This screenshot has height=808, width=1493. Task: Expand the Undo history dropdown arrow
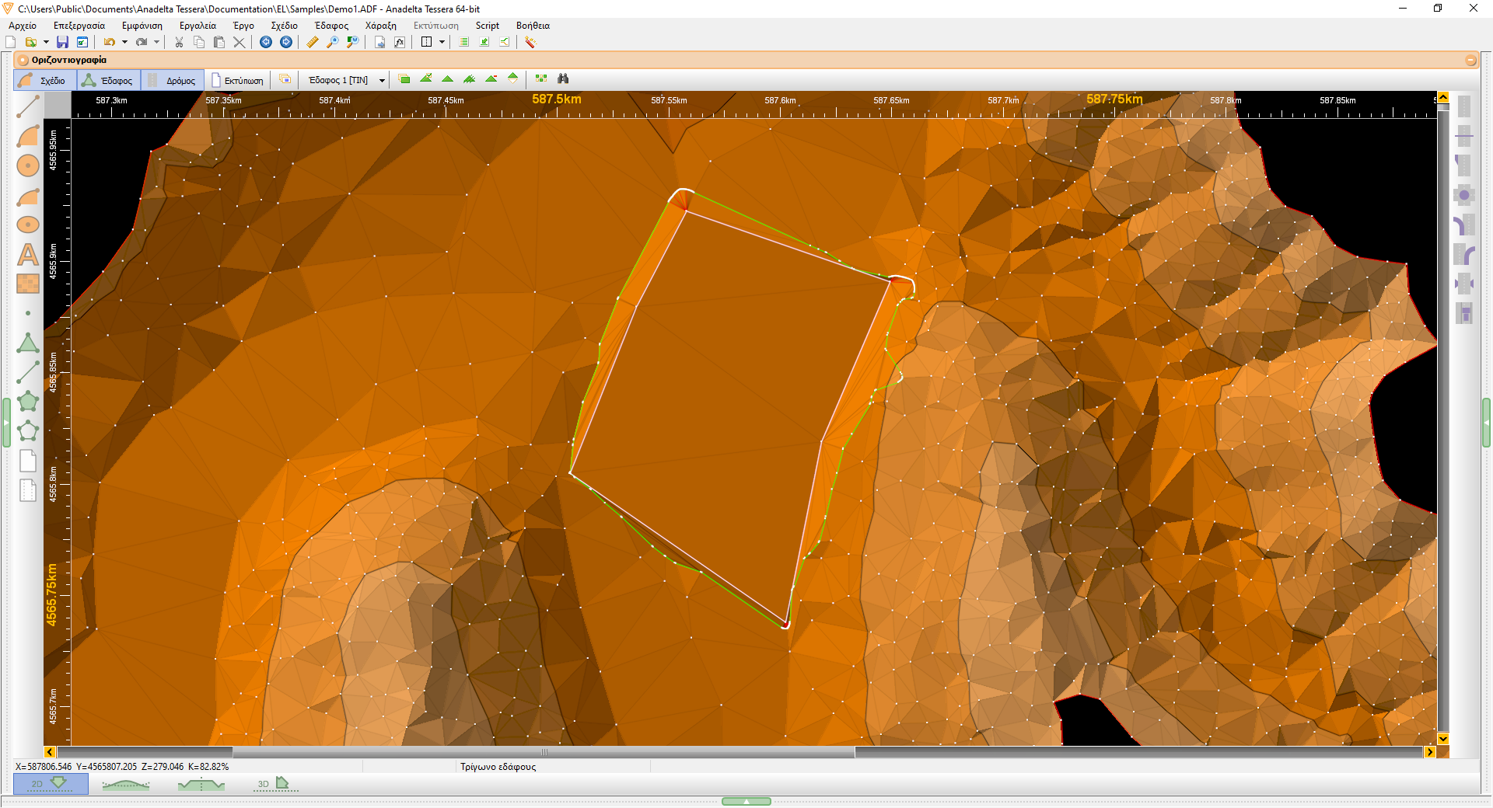(x=124, y=42)
